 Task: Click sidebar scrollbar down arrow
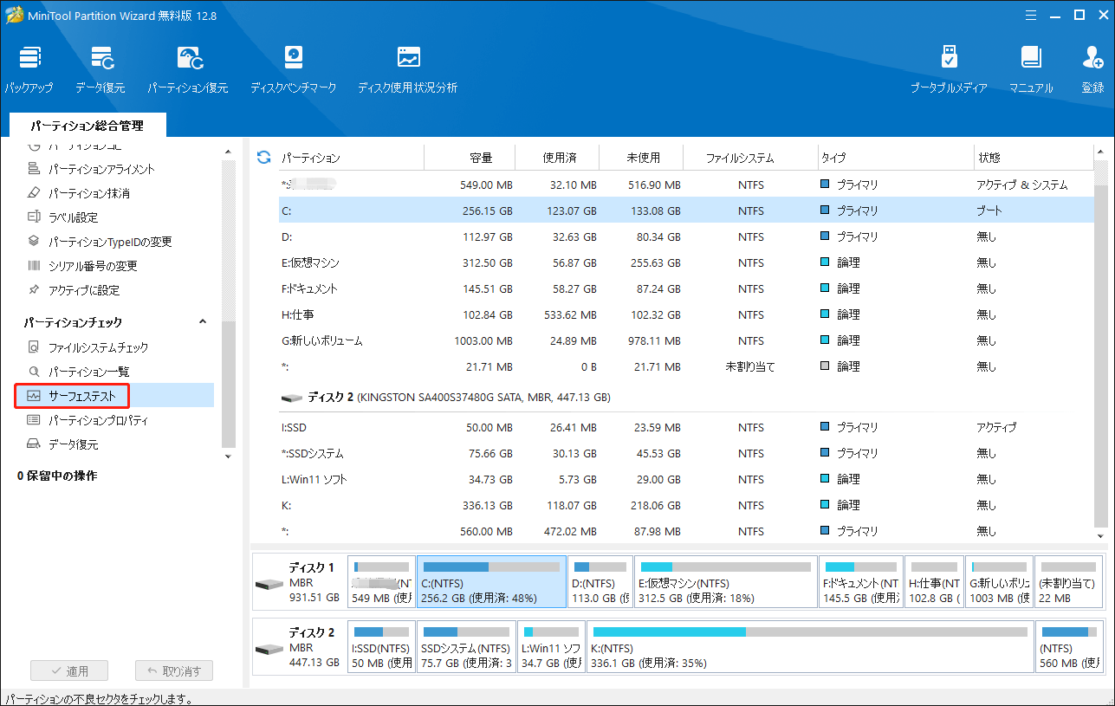(x=229, y=456)
